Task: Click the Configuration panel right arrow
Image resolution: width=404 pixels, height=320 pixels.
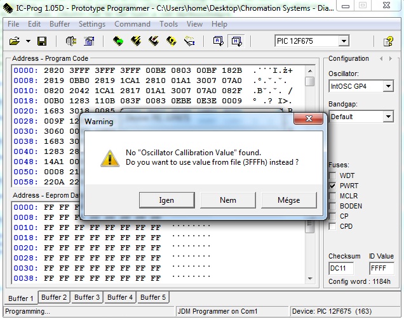Action: (391, 59)
